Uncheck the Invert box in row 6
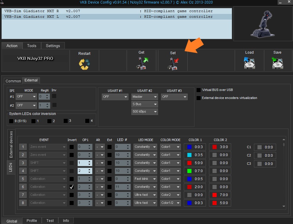Screen dimensions: 293x224 [72, 187]
